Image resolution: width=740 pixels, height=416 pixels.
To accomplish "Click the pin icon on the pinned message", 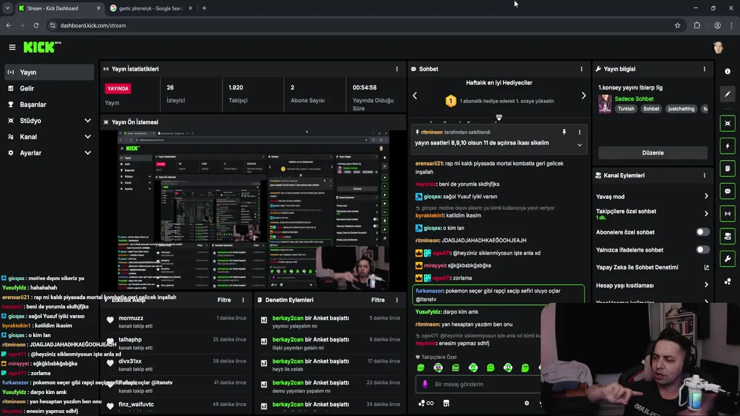I will pyautogui.click(x=564, y=132).
